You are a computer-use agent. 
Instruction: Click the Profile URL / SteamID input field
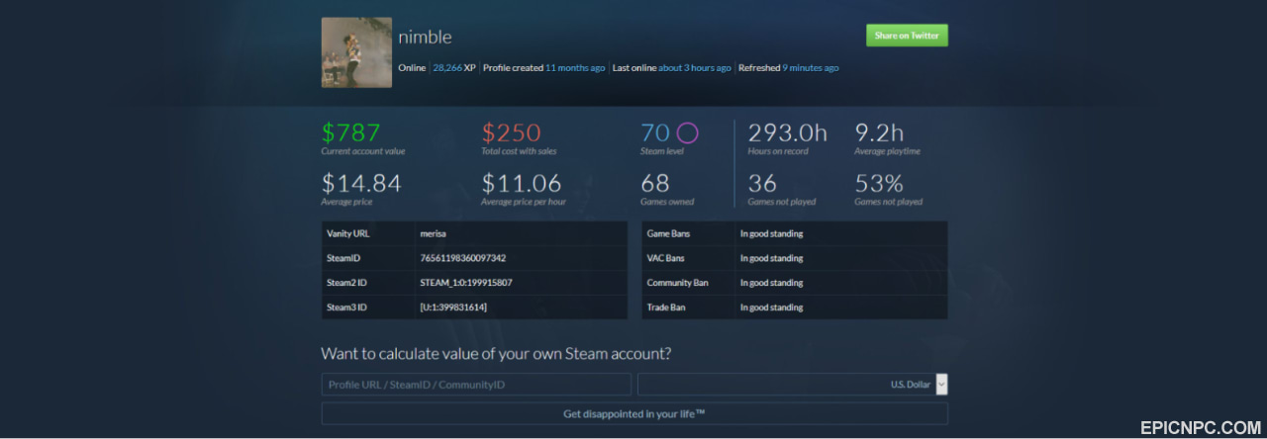click(476, 385)
